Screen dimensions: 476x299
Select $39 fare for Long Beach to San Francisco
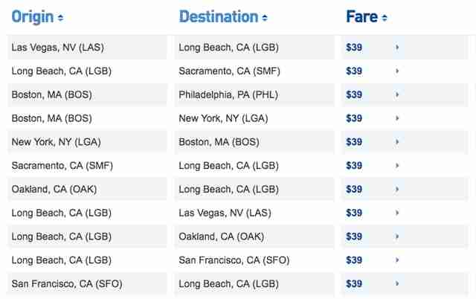354,260
